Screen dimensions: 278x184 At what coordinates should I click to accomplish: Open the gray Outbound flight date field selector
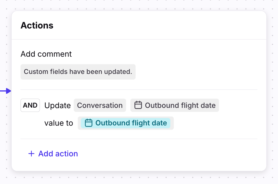tap(180, 105)
